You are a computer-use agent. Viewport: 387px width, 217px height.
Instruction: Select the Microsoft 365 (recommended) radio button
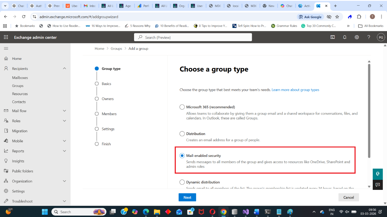click(x=182, y=107)
